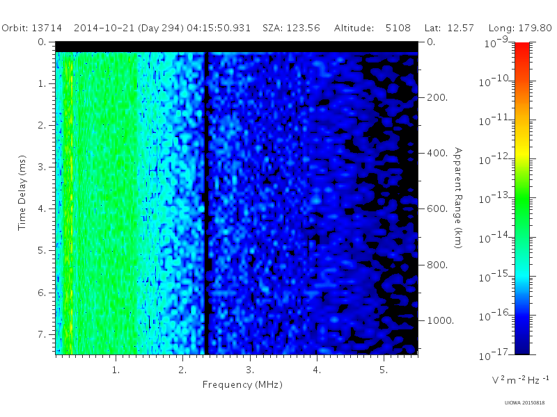Click the 'UIOWA 20150818' footer text
The image size is (557, 417).
coord(524,403)
